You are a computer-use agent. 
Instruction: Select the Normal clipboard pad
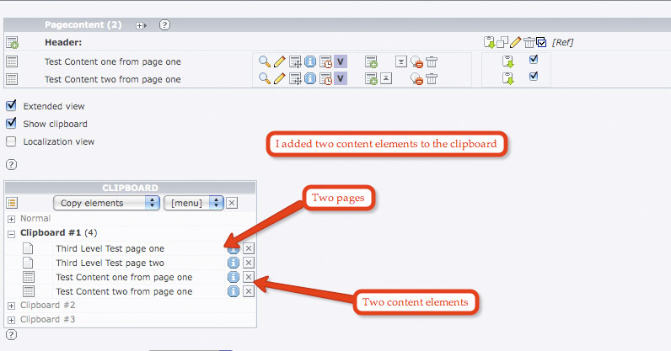35,218
